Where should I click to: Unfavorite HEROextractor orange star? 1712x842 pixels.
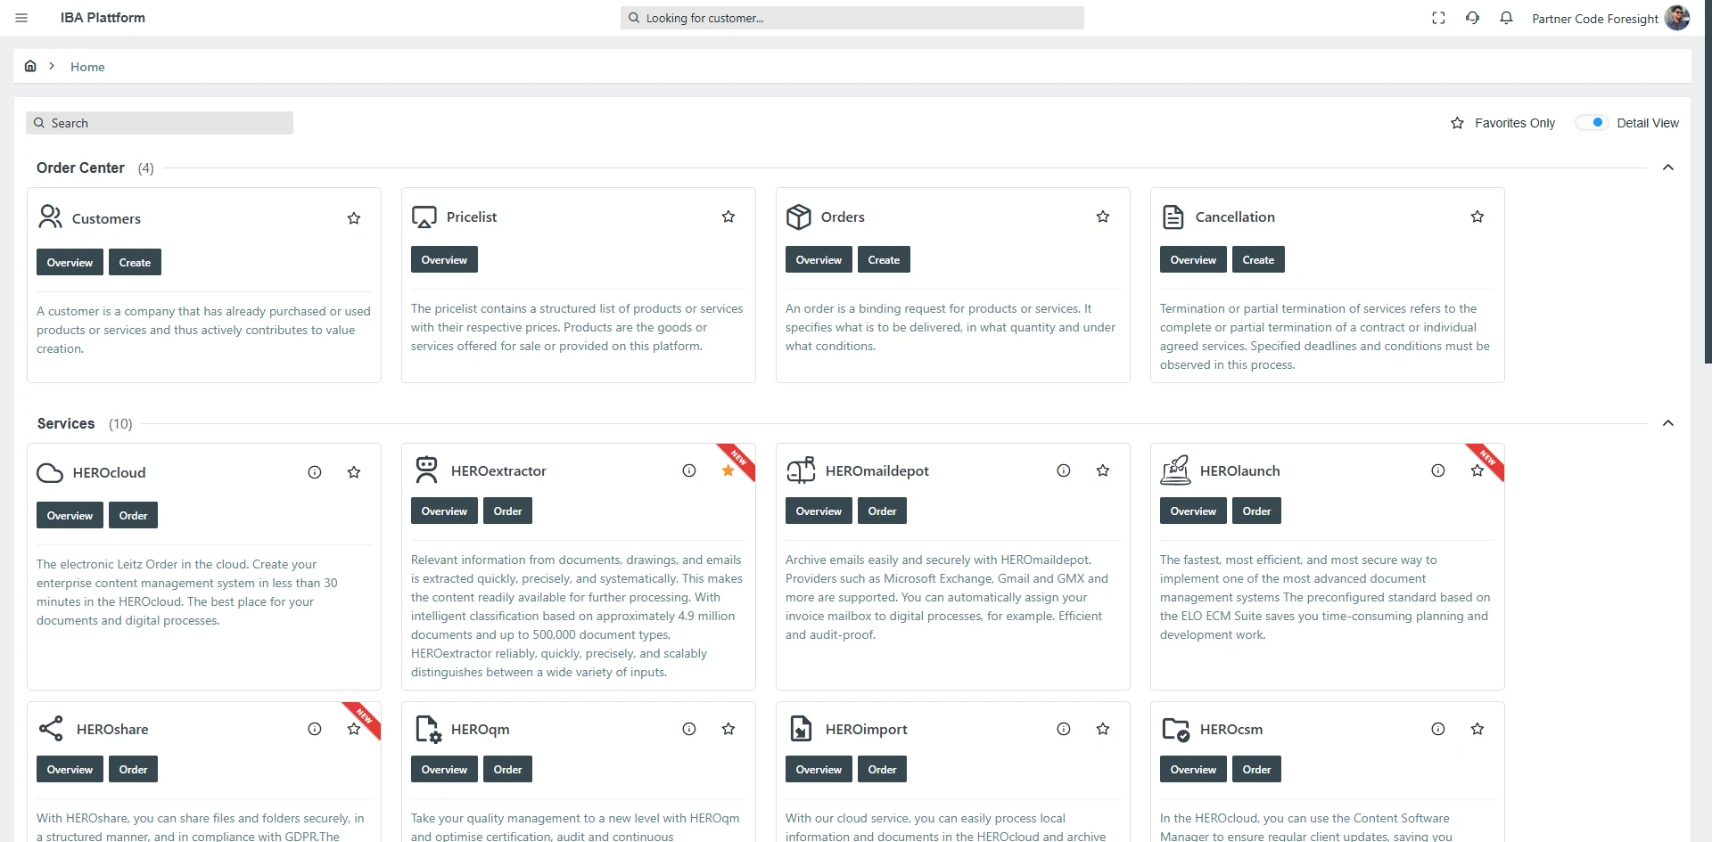728,470
